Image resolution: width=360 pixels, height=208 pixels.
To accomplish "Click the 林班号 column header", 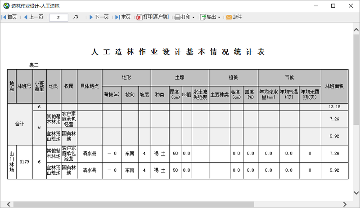I will coord(24,86).
